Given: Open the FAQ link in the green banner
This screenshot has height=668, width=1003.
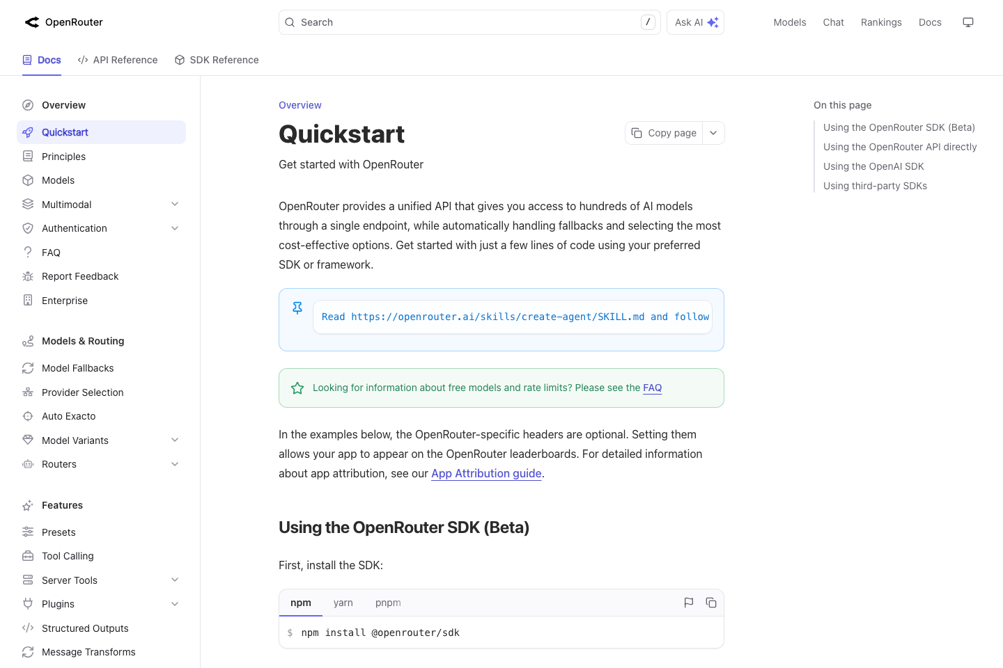Looking at the screenshot, I should click(652, 388).
